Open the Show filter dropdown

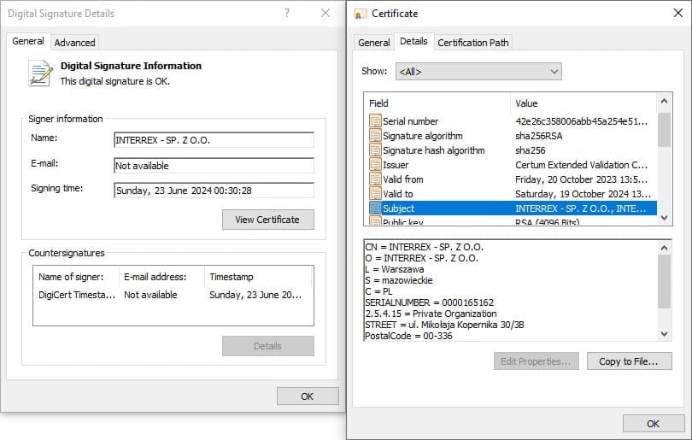pyautogui.click(x=478, y=72)
